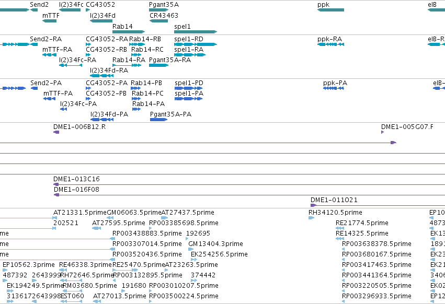The height and width of the screenshot is (304, 445).
Task: Click the l(2)34Fc-RA transcript
Action: point(71,65)
